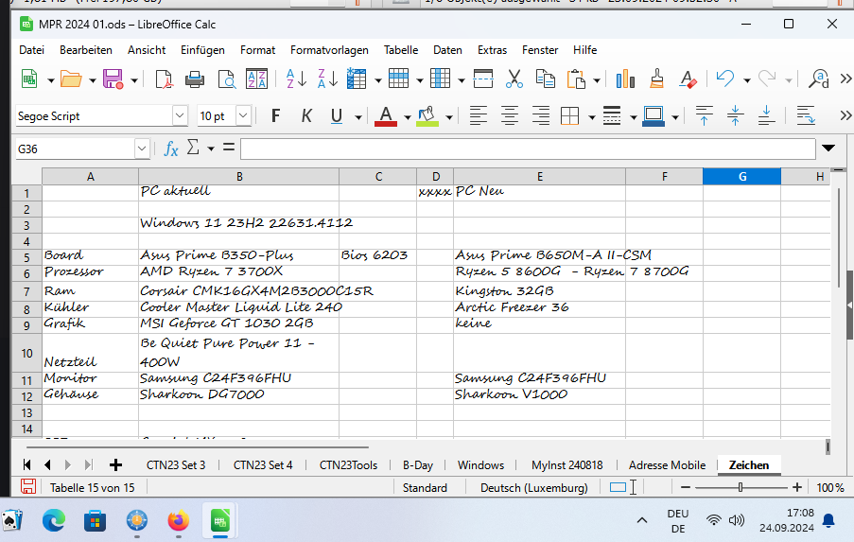Export directly as PDF
The image size is (854, 542).
coord(164,79)
